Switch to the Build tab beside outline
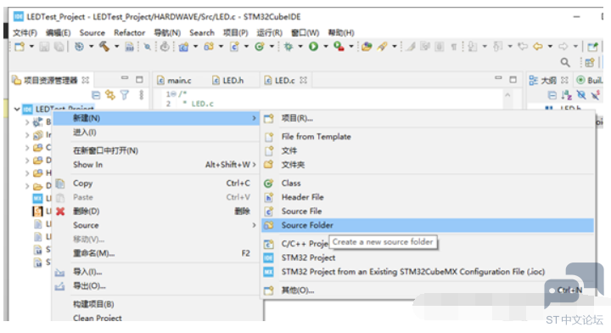Screen dimensions: 611x333 [590, 81]
